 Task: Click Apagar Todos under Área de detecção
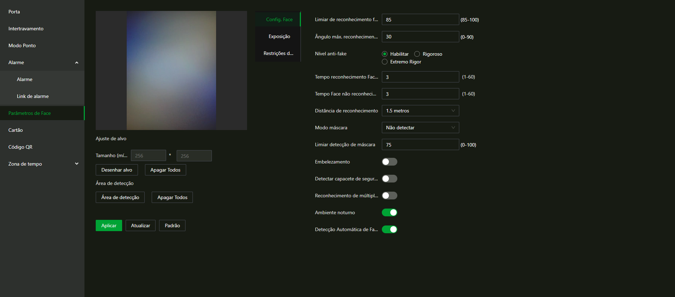[x=172, y=197]
